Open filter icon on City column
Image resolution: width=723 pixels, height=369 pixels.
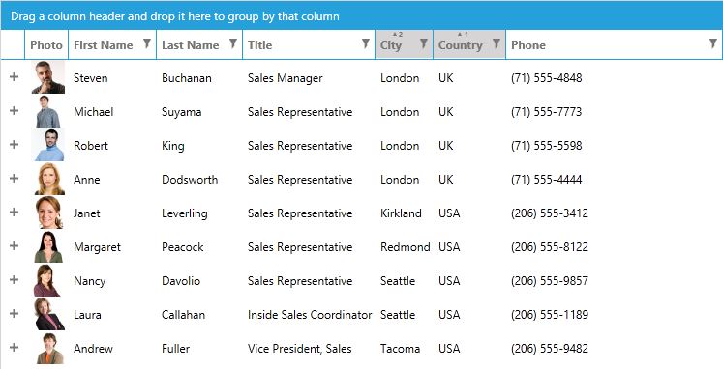tap(423, 43)
